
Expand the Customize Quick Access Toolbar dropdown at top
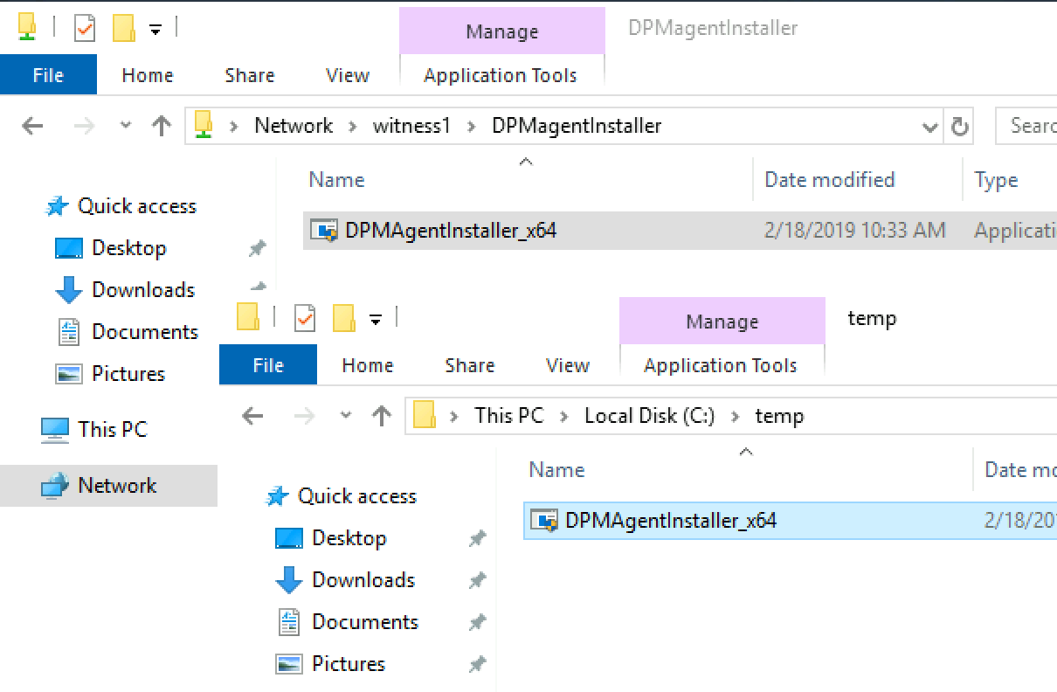click(x=155, y=30)
